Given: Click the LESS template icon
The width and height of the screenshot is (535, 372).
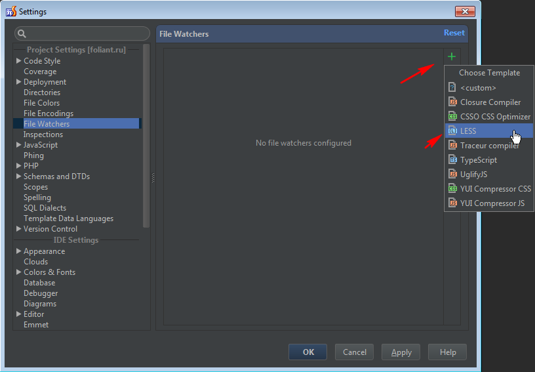Looking at the screenshot, I should point(452,131).
